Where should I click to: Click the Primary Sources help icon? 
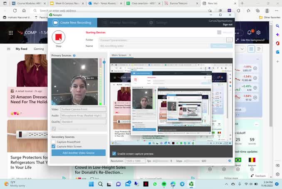click(x=74, y=55)
